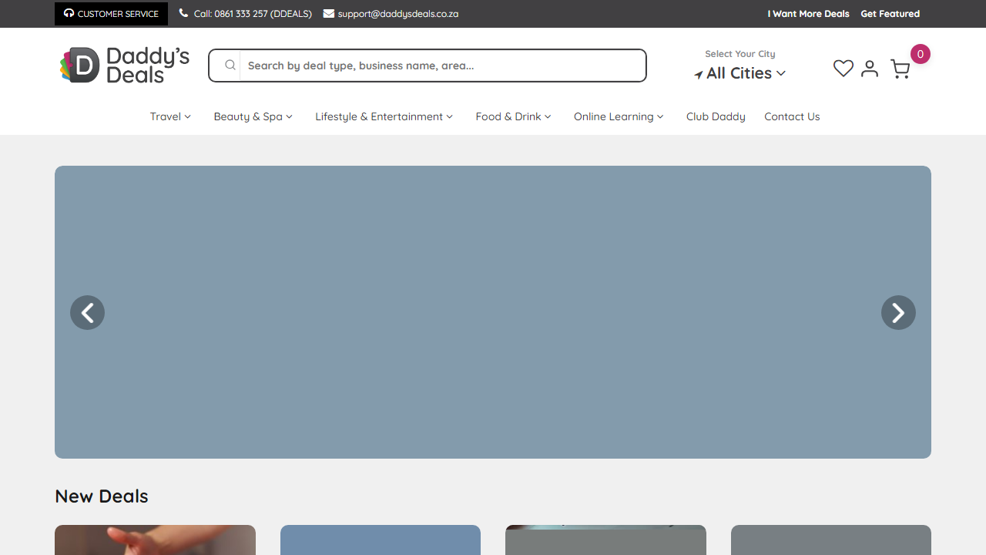This screenshot has width=986, height=555.
Task: Expand the Travel menu
Action: [x=170, y=116]
